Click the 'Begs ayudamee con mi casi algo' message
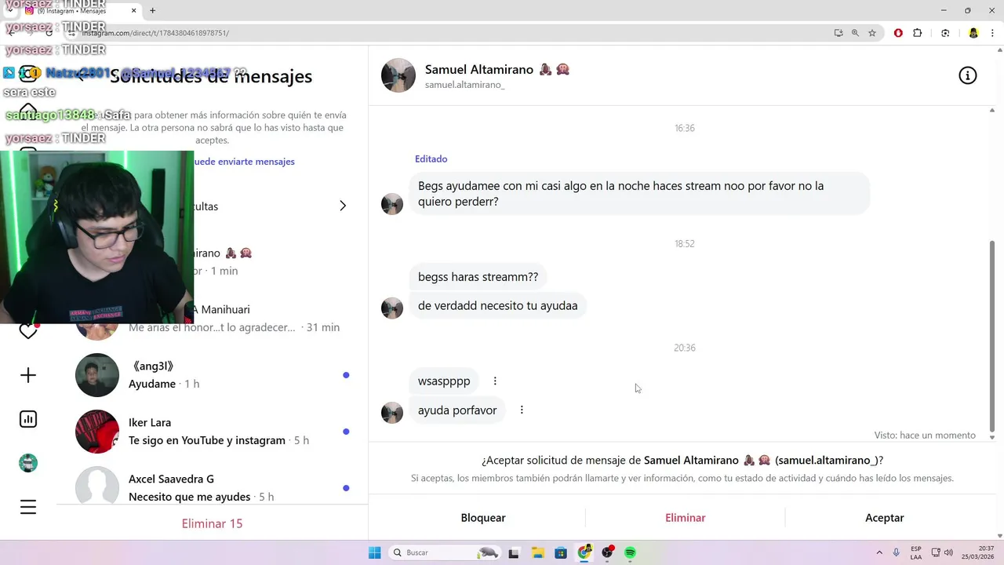 coord(639,194)
